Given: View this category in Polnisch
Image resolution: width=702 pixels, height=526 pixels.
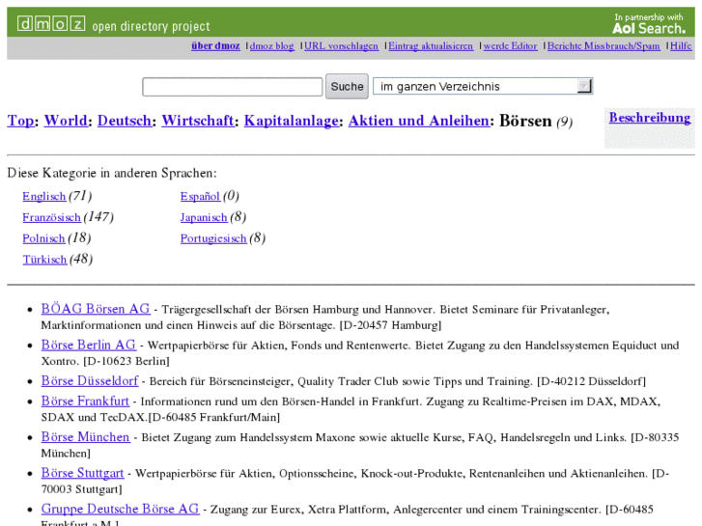Looking at the screenshot, I should (x=43, y=238).
